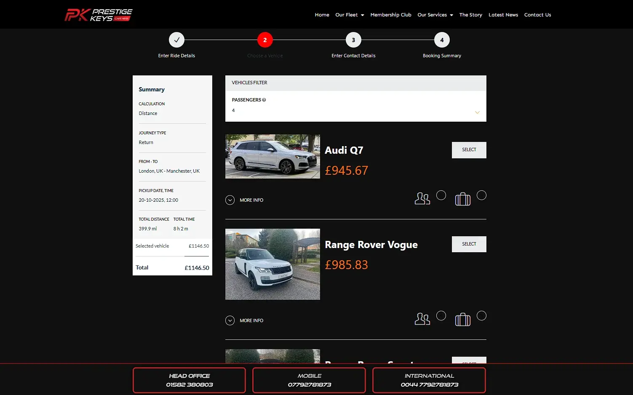Click the Range Rover Vogue passengers icon
This screenshot has height=395, width=633.
coord(422,319)
